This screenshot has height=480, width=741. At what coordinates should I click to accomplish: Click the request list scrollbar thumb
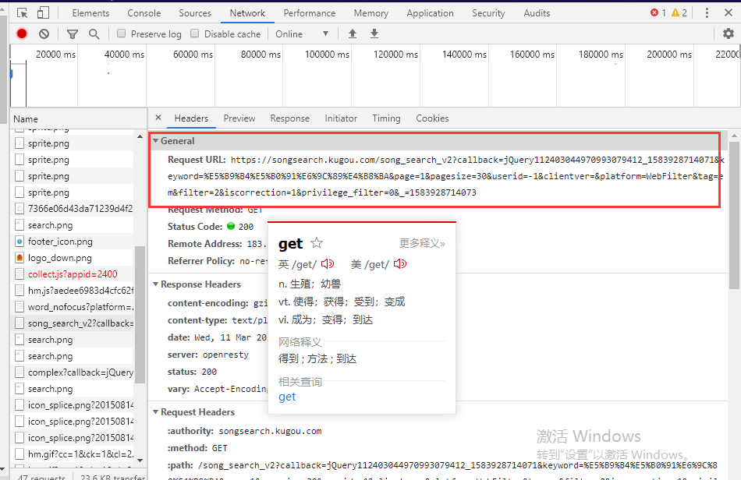coord(140,314)
